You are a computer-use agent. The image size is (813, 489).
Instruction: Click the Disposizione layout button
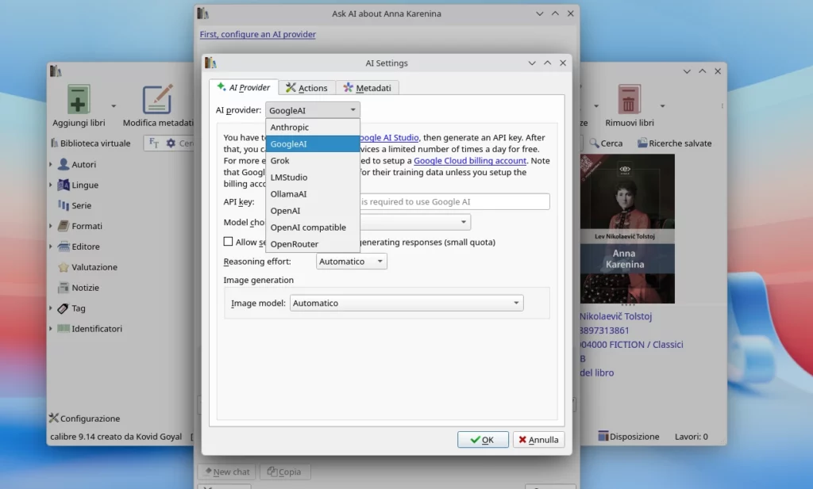[629, 436]
